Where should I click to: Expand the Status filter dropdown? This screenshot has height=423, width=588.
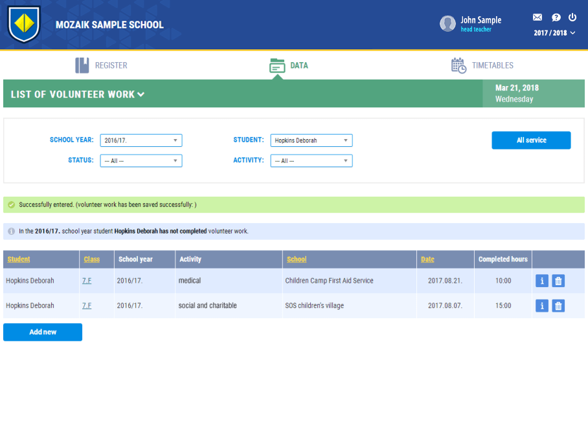coord(141,160)
